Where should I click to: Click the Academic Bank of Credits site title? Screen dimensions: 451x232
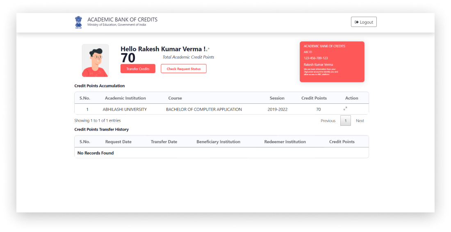click(x=122, y=20)
